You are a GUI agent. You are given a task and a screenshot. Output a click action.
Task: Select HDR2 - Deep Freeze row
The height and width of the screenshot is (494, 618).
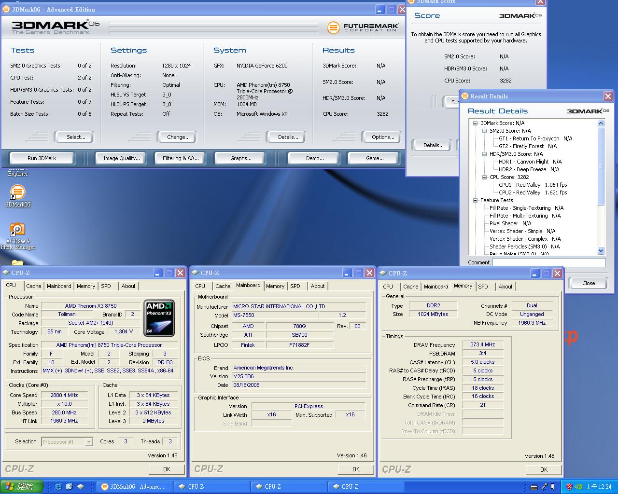[x=529, y=169]
